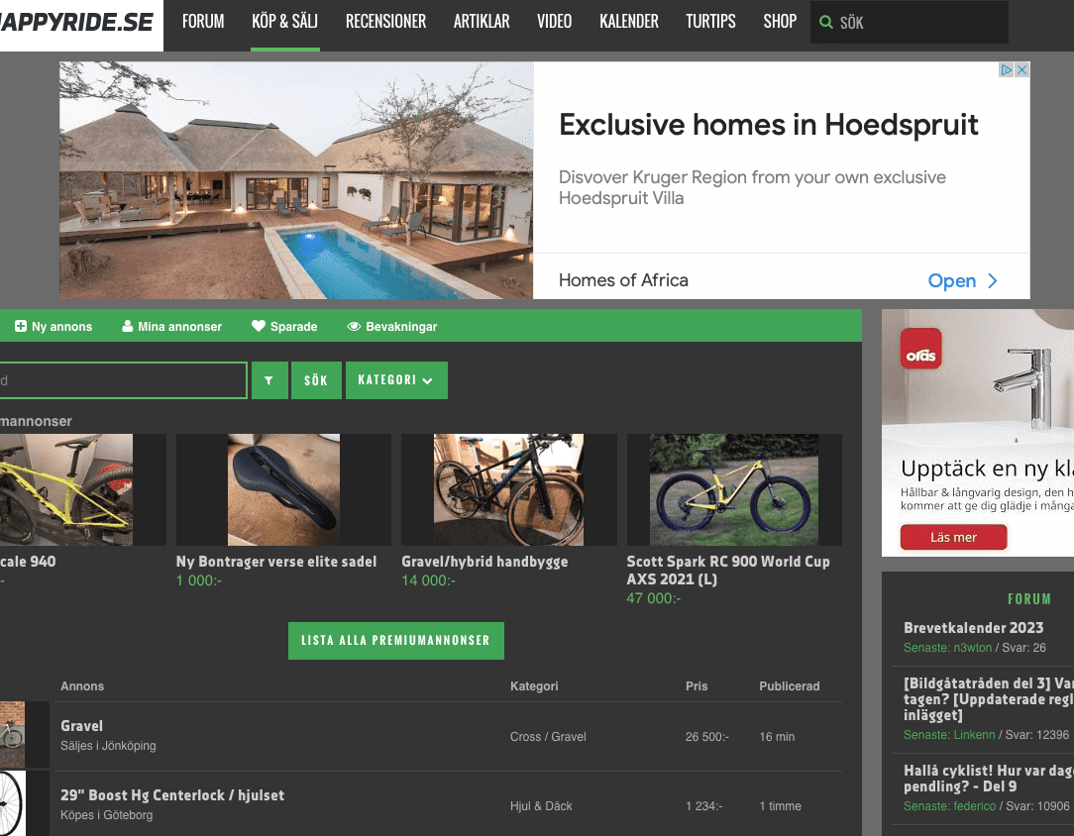Image resolution: width=1074 pixels, height=836 pixels.
Task: Click the plus icon beside Ny annons
Action: pyautogui.click(x=21, y=327)
